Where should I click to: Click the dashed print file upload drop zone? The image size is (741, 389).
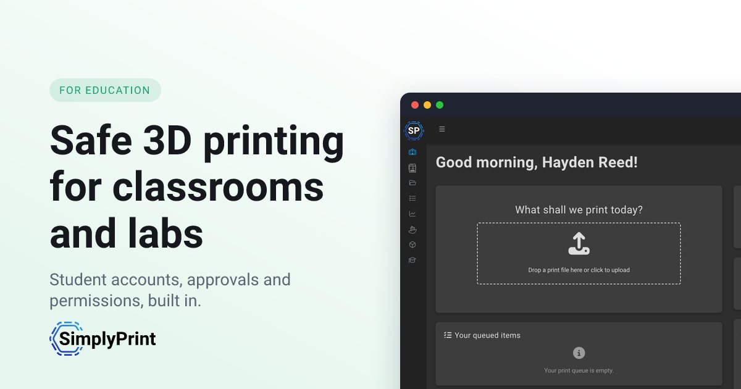point(579,253)
